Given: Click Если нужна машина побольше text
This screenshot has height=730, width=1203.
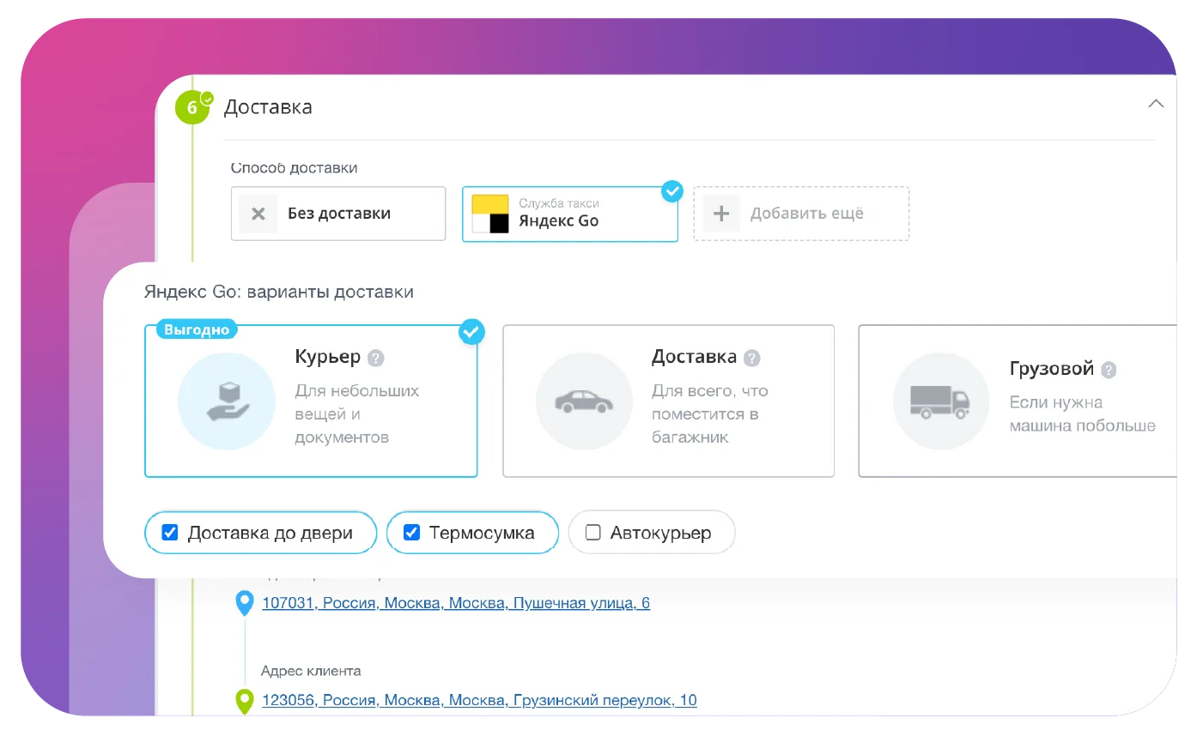Looking at the screenshot, I should tap(1082, 413).
